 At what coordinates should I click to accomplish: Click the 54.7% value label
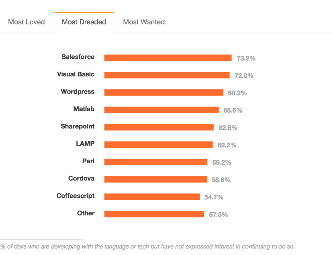tap(213, 197)
